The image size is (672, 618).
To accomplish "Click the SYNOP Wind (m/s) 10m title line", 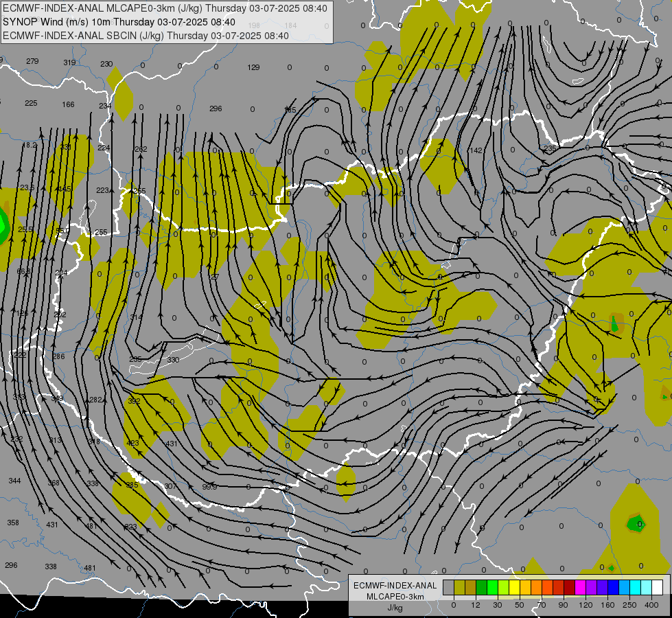I will click(119, 22).
